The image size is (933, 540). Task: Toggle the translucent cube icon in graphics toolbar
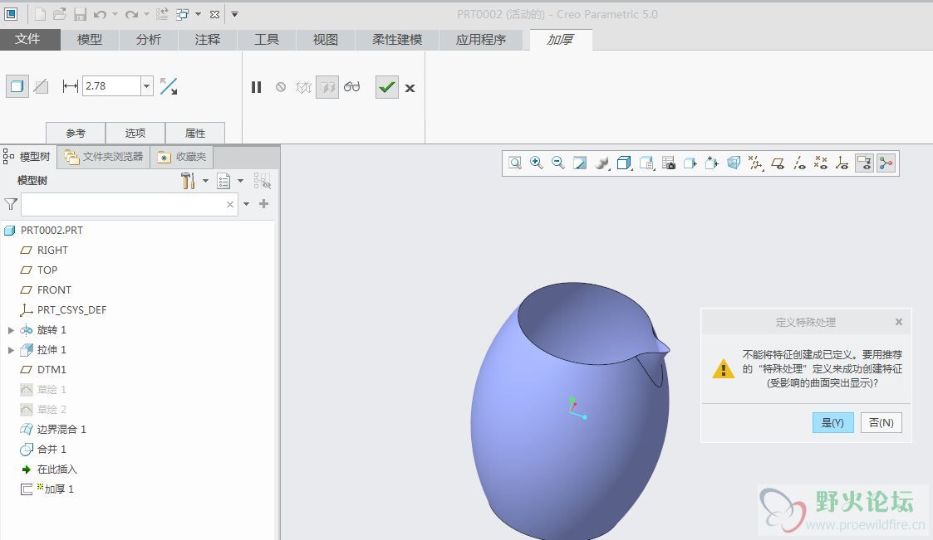pos(734,163)
